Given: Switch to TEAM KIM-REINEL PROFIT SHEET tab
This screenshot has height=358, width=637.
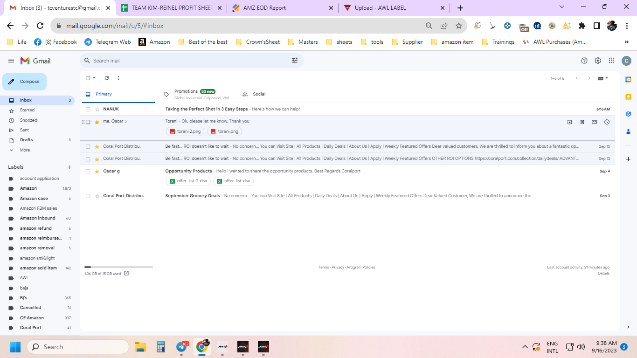Looking at the screenshot, I should [x=171, y=8].
